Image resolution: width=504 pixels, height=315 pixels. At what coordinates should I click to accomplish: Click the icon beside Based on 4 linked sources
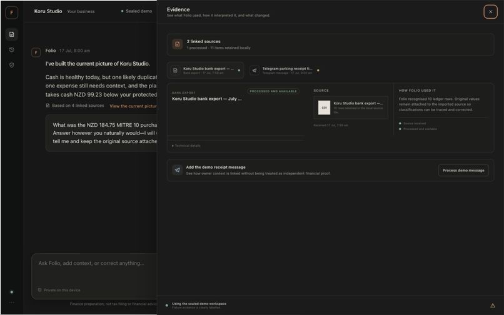[48, 106]
